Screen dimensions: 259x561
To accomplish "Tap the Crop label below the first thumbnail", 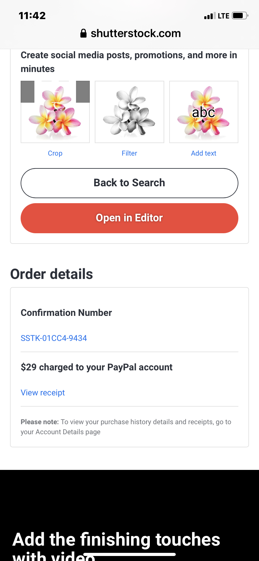I will (x=55, y=153).
